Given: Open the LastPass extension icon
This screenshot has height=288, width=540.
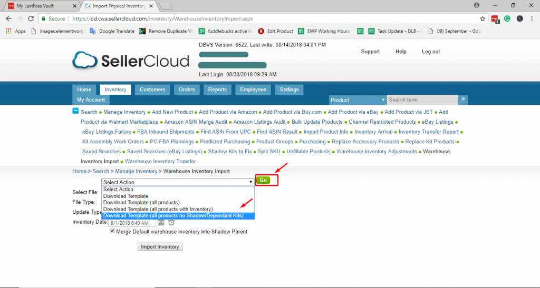Looking at the screenshot, I should pos(495,19).
